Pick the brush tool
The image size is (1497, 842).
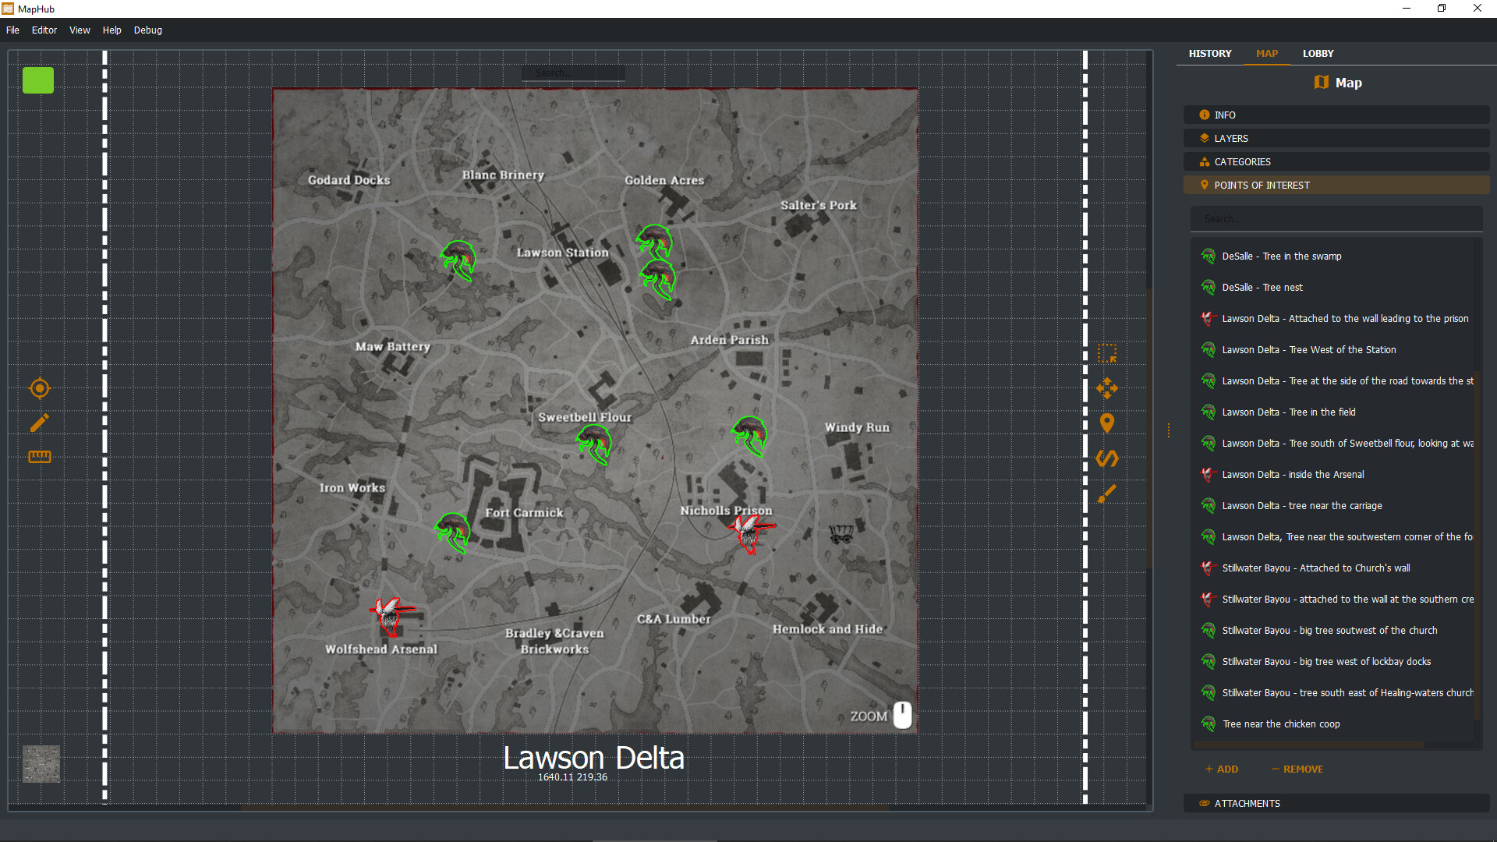(x=1107, y=493)
